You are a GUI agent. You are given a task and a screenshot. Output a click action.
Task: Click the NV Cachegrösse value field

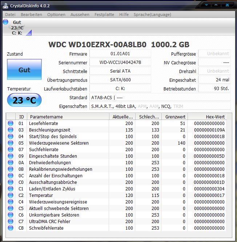click(214, 62)
